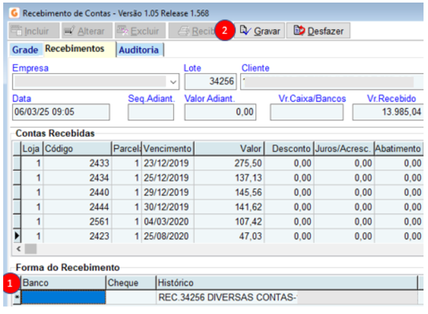Click due date 23/12/2019

168,163
